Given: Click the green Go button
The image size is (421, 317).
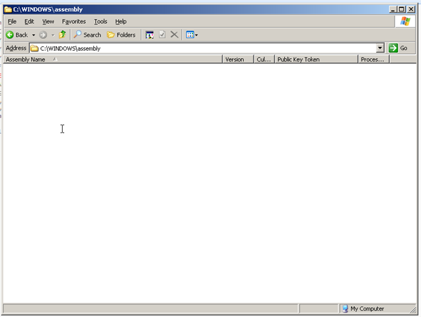Looking at the screenshot, I should pos(398,48).
